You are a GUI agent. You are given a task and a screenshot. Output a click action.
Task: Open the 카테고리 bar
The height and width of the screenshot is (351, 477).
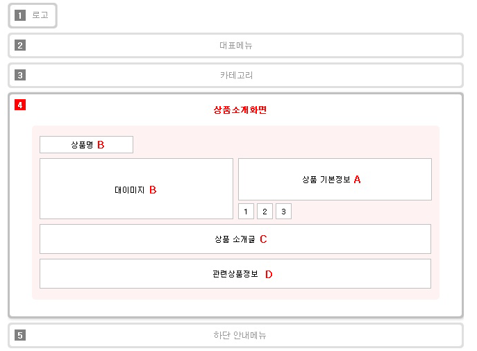coord(236,75)
